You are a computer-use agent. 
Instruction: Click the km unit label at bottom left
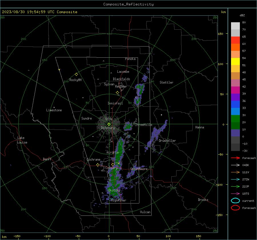click(x=4, y=237)
